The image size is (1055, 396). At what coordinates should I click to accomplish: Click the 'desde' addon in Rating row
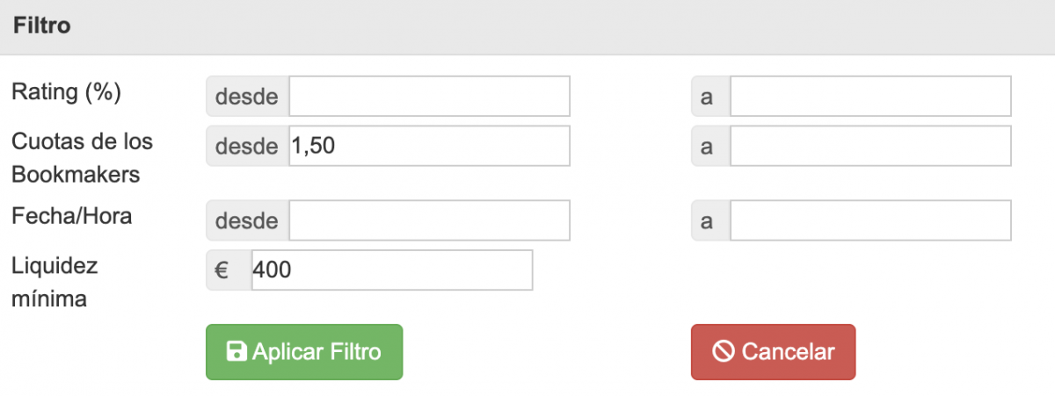[x=247, y=97]
